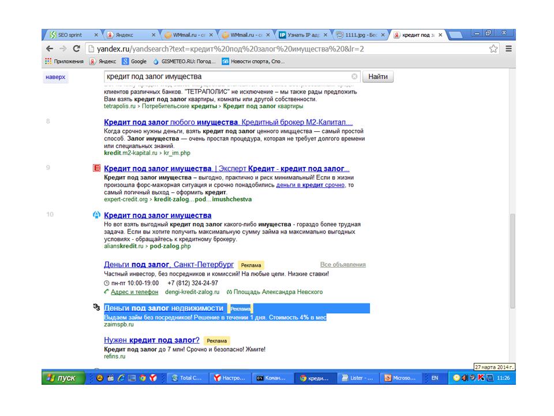
Task: Open result Кредит под залог имущества | Эксперт Кредит
Action: coord(226,168)
